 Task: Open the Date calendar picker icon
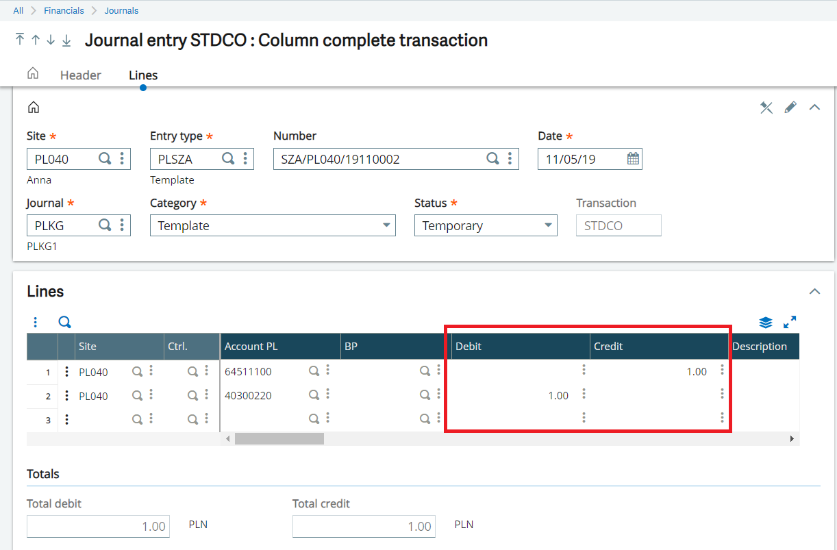[634, 159]
